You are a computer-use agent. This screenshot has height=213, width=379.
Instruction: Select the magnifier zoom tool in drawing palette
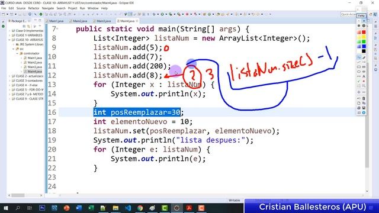coord(364,86)
